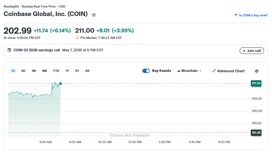272x152 pixels.
Task: Click the pre-market sunrise icon
Action: click(x=77, y=38)
